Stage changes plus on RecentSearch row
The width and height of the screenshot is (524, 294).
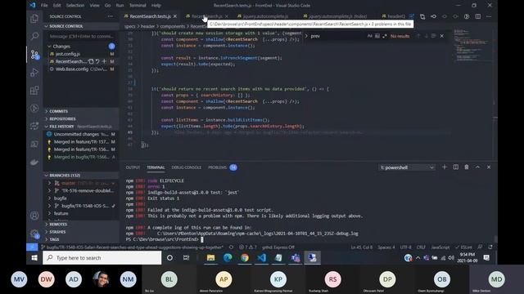pyautogui.click(x=104, y=61)
